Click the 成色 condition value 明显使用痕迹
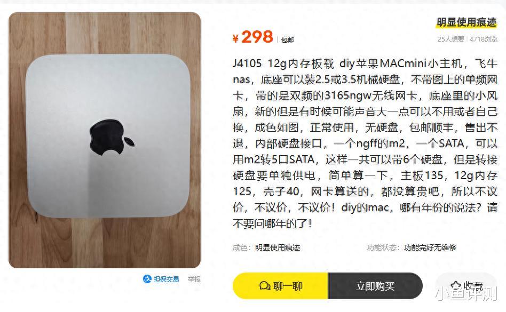This screenshot has width=506, height=312. [278, 247]
